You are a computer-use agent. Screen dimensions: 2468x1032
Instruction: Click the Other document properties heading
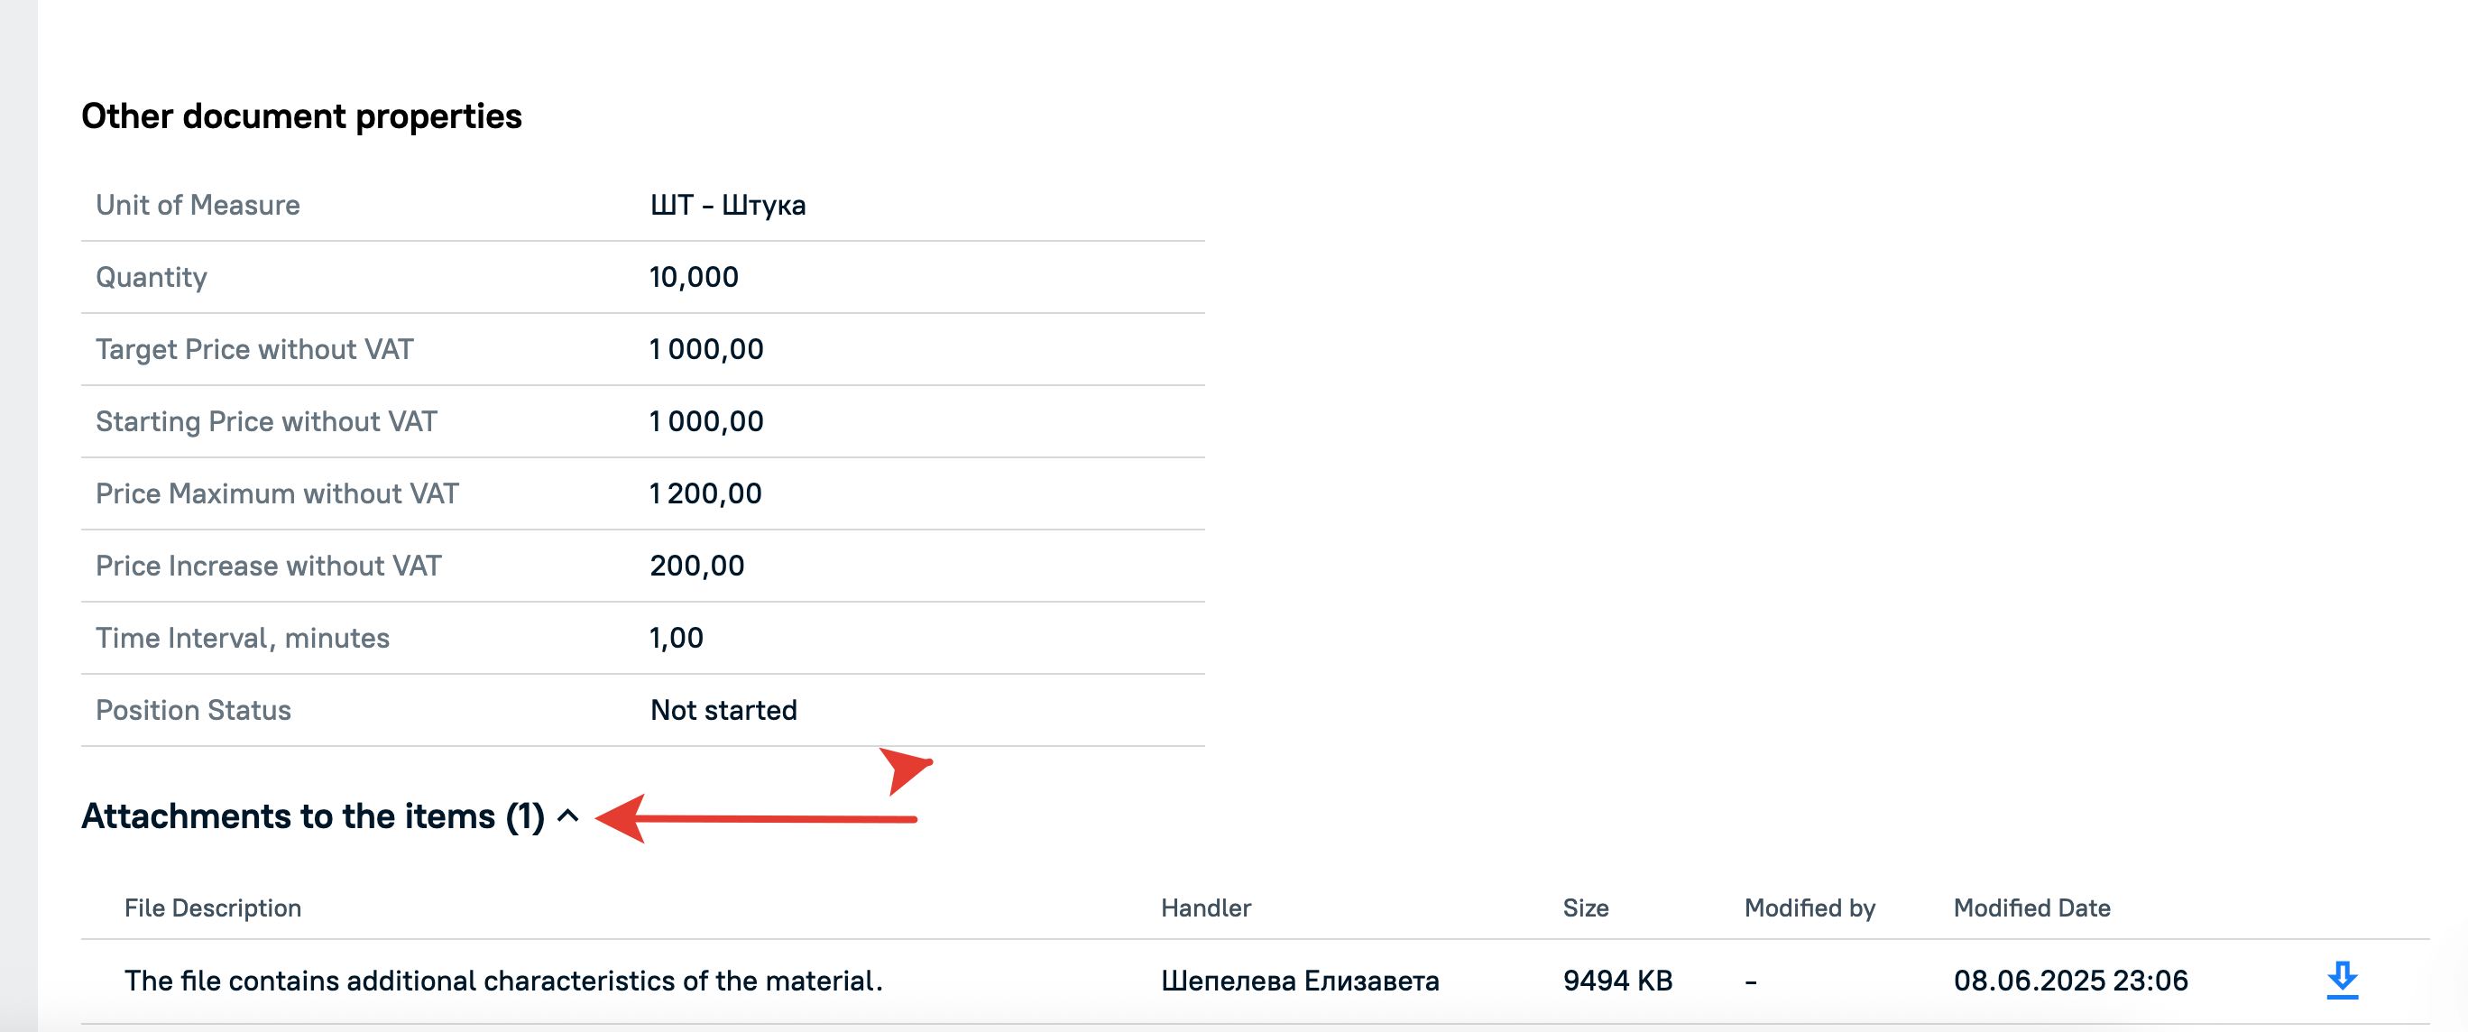(x=302, y=116)
